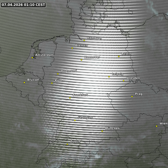Select the Stuttgart marker dot
Viewport: 168px width, 168px height.
click(x=75, y=120)
